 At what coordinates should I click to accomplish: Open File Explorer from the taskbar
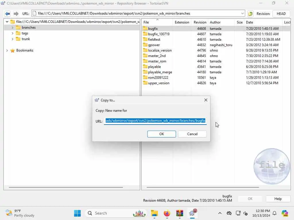pos(154,213)
